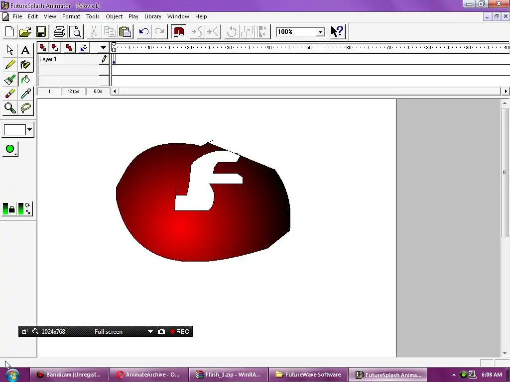
Task: Show hidden system tray icons
Action: coord(454,375)
